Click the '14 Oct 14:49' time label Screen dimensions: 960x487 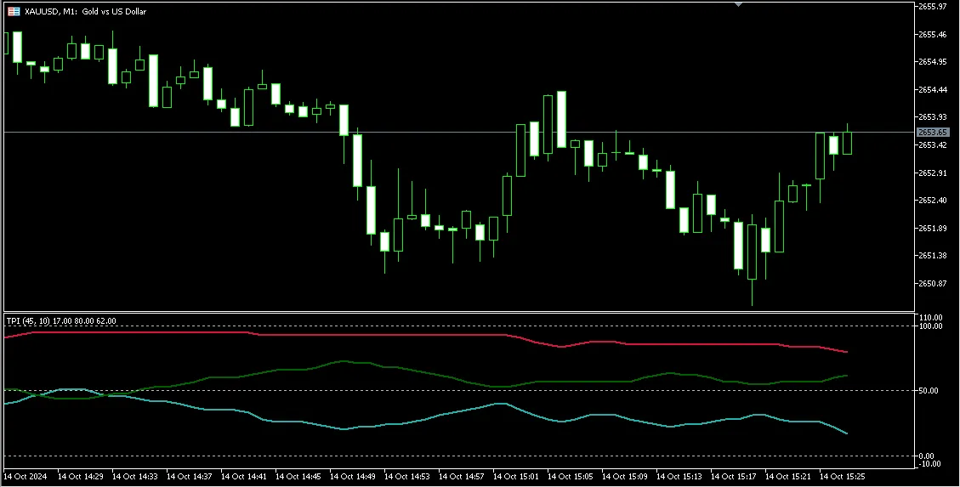click(353, 476)
